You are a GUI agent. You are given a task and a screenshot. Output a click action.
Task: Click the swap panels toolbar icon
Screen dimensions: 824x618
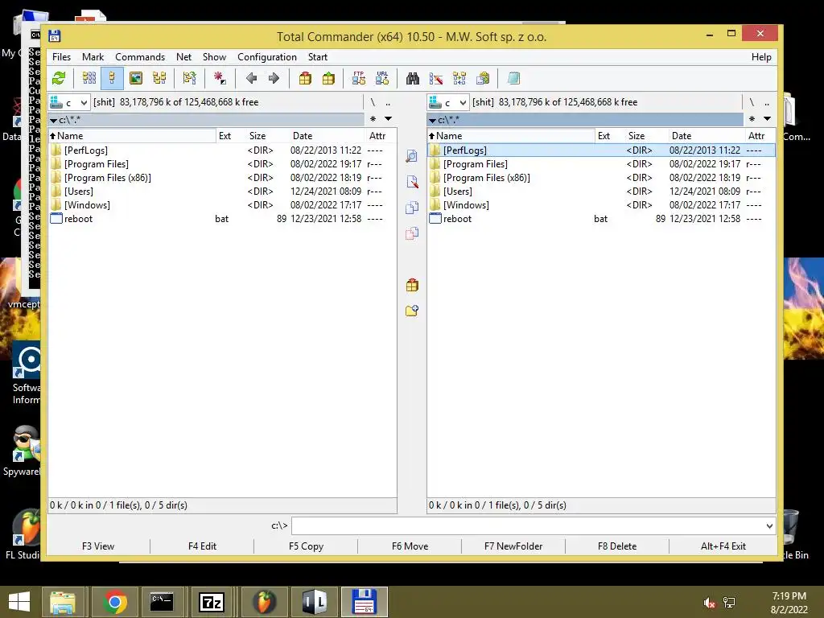pyautogui.click(x=190, y=79)
